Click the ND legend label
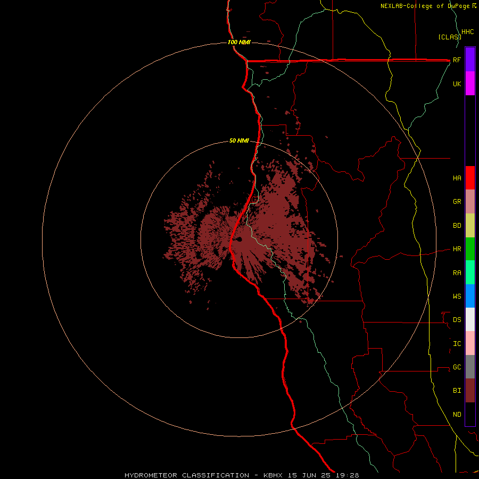This screenshot has height=479, width=479. point(457,415)
